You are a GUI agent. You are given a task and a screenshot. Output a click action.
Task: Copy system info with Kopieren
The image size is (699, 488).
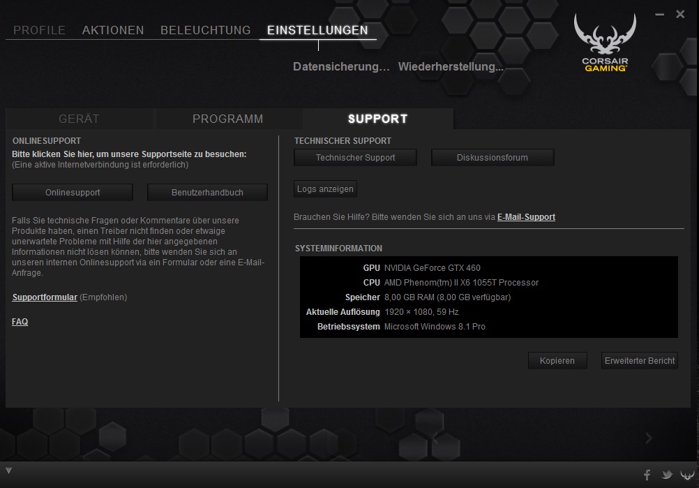[x=557, y=361]
